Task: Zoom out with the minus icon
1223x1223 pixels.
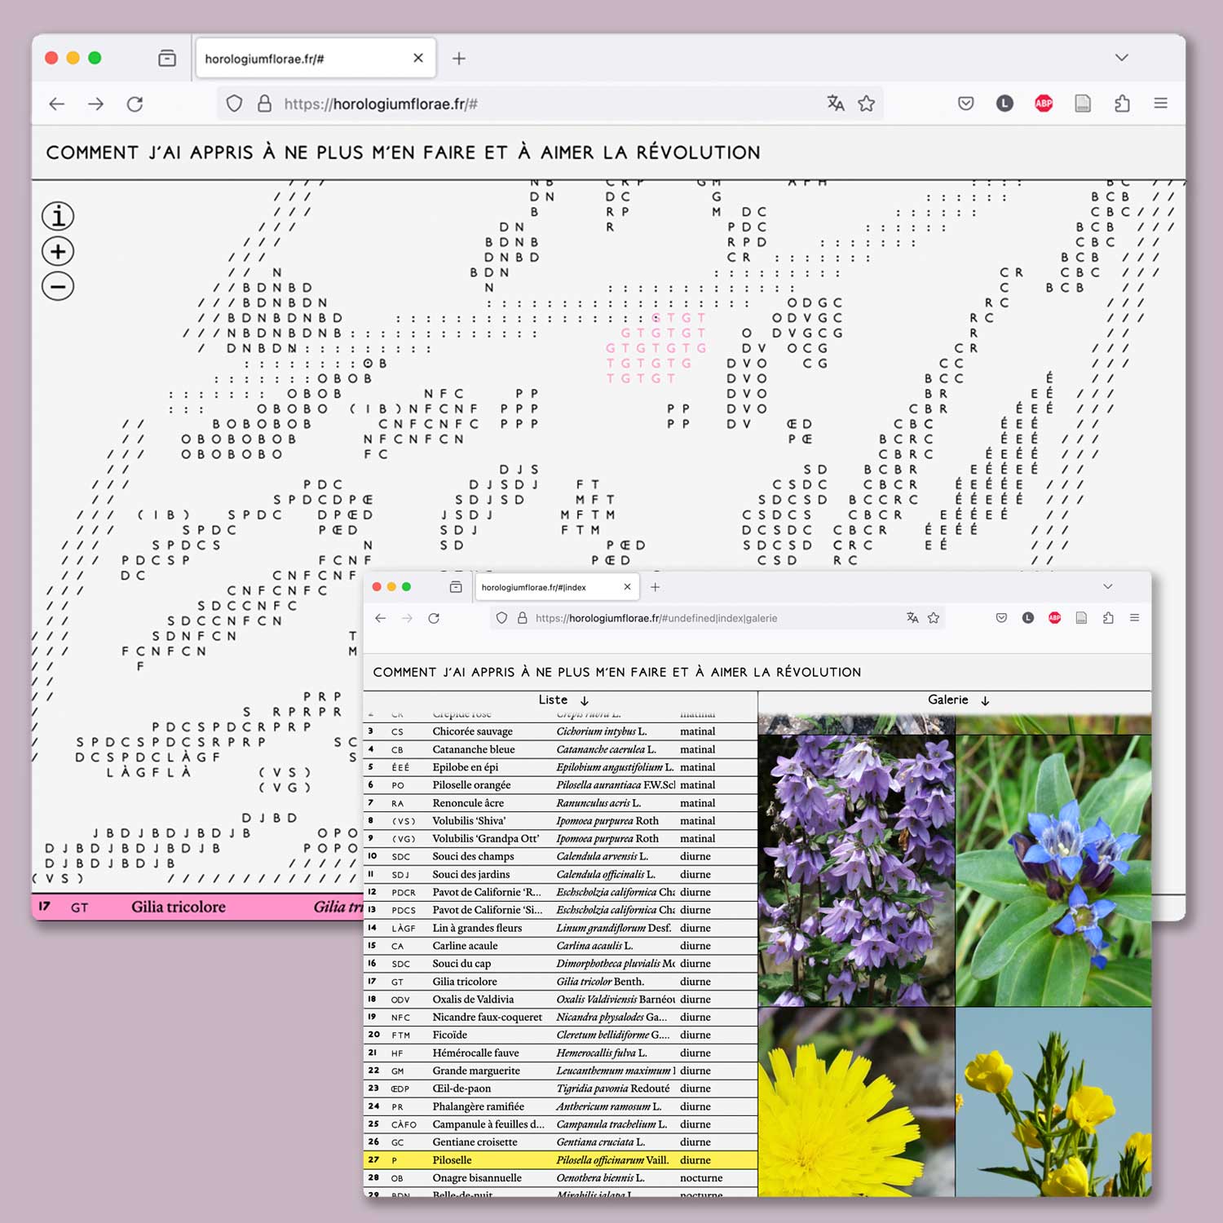Action: pos(58,286)
